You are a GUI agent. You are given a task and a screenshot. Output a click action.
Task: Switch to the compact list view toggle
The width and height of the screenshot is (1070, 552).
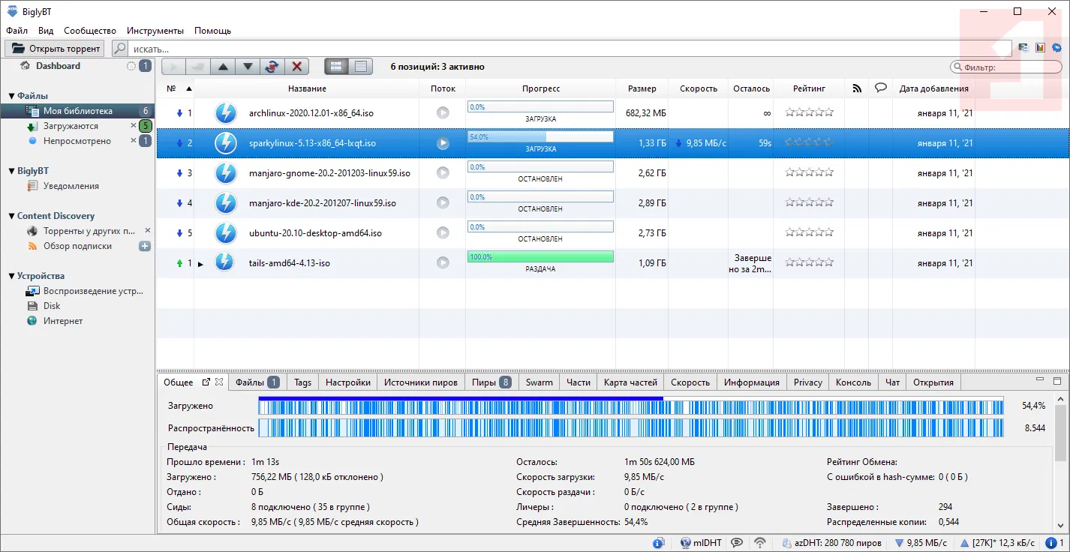tap(361, 67)
